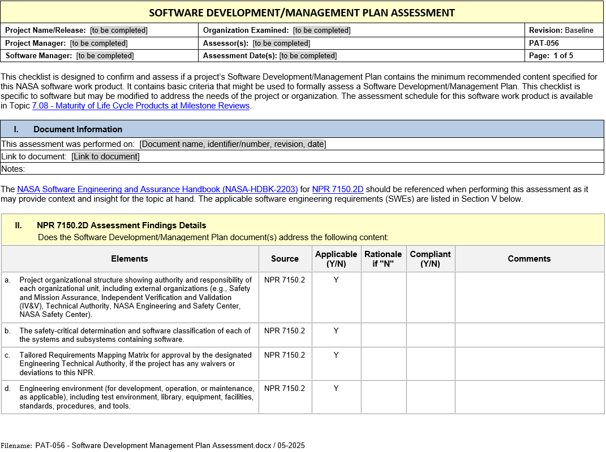Open the 7.08 Maturity of Life Cycle Products link

point(141,106)
